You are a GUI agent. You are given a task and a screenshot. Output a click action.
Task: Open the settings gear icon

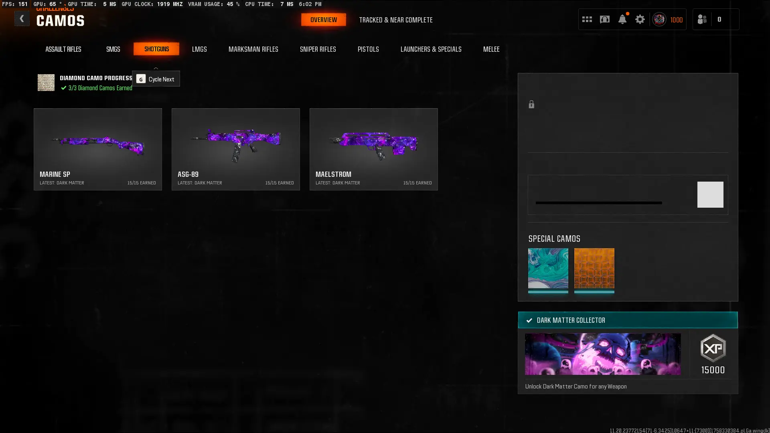tap(640, 19)
